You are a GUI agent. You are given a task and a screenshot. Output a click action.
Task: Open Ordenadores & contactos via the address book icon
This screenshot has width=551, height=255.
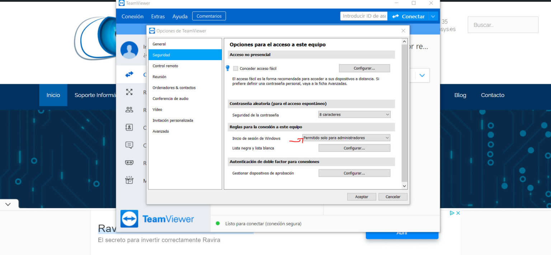pyautogui.click(x=130, y=127)
